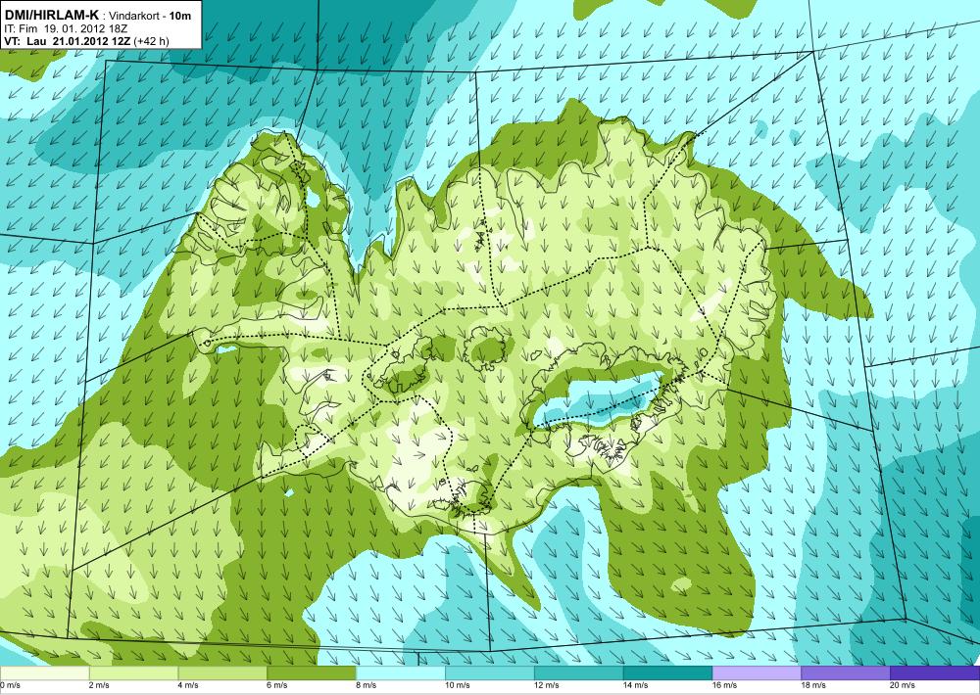Click the 16–18 m/s light purple legend swatch
980x695 pixels.
pos(757,673)
